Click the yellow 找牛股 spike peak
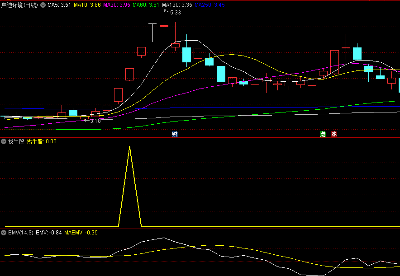 click(129, 147)
